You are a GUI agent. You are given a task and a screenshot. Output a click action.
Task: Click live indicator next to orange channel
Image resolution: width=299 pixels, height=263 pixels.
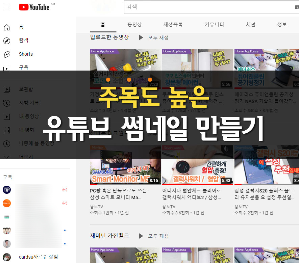pos(65,203)
